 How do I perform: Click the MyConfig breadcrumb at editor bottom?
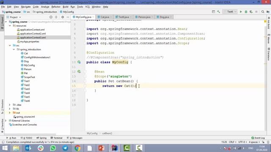92,133
